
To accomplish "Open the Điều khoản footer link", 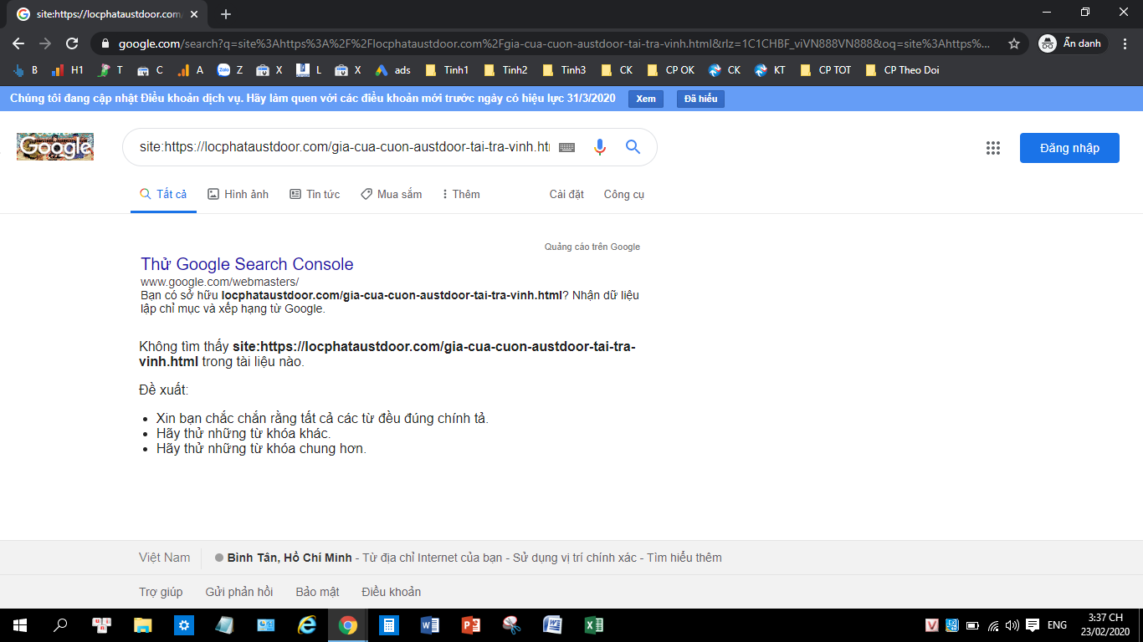I will (x=392, y=592).
